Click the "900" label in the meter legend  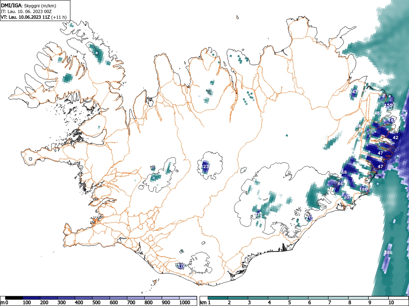point(166,303)
